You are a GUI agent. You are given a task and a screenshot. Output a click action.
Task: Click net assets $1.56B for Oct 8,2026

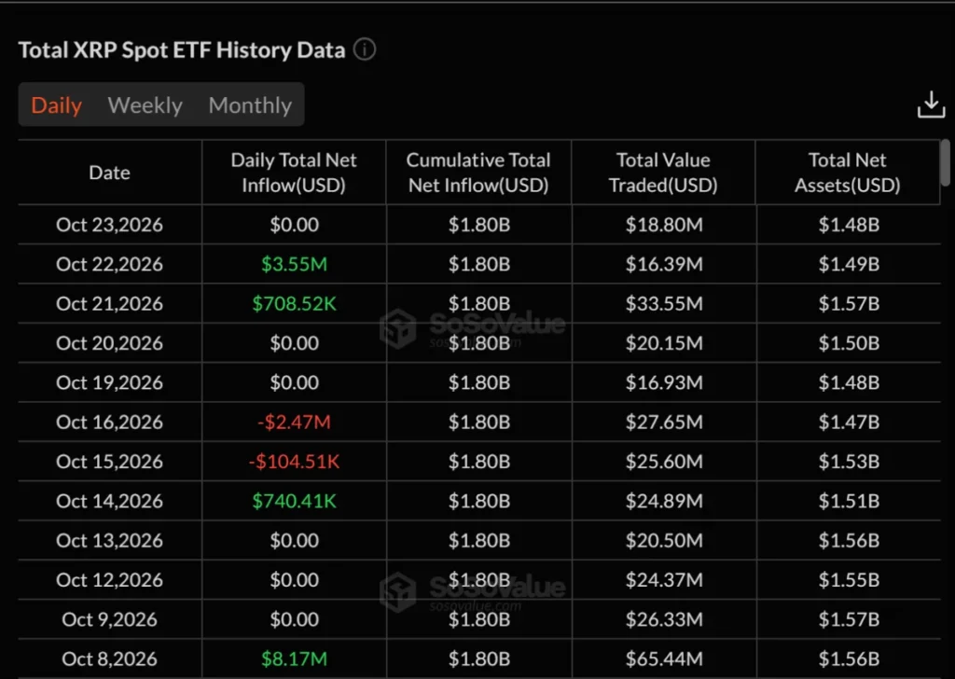pyautogui.click(x=849, y=658)
